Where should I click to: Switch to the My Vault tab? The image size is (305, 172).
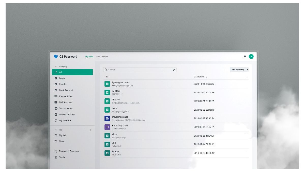click(89, 57)
